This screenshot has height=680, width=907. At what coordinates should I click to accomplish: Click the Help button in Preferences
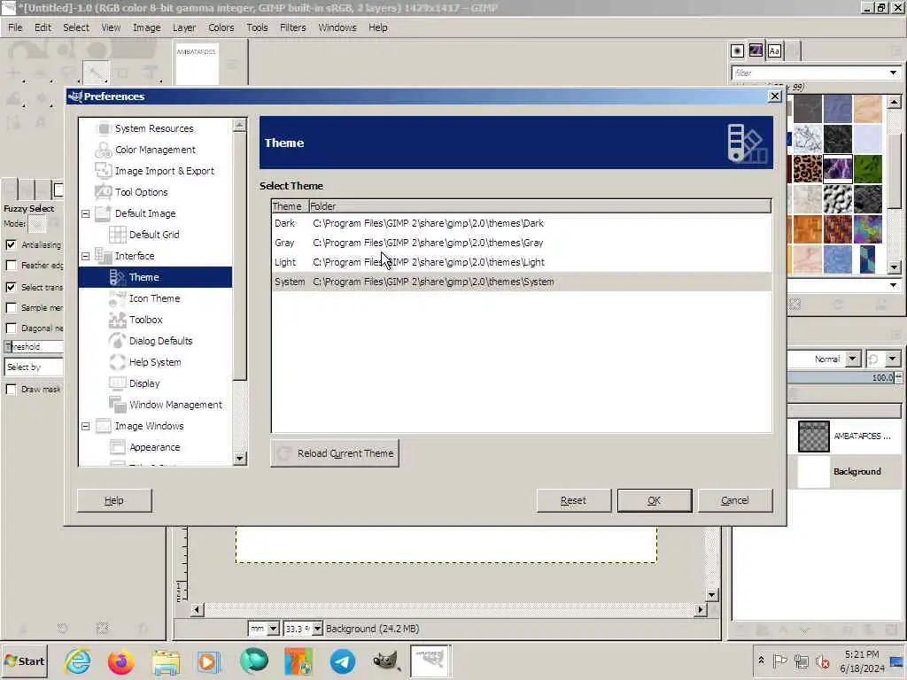(114, 501)
